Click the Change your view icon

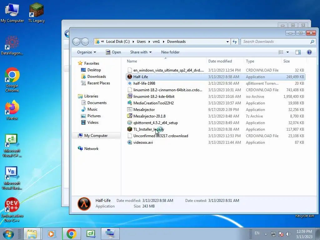point(281,52)
